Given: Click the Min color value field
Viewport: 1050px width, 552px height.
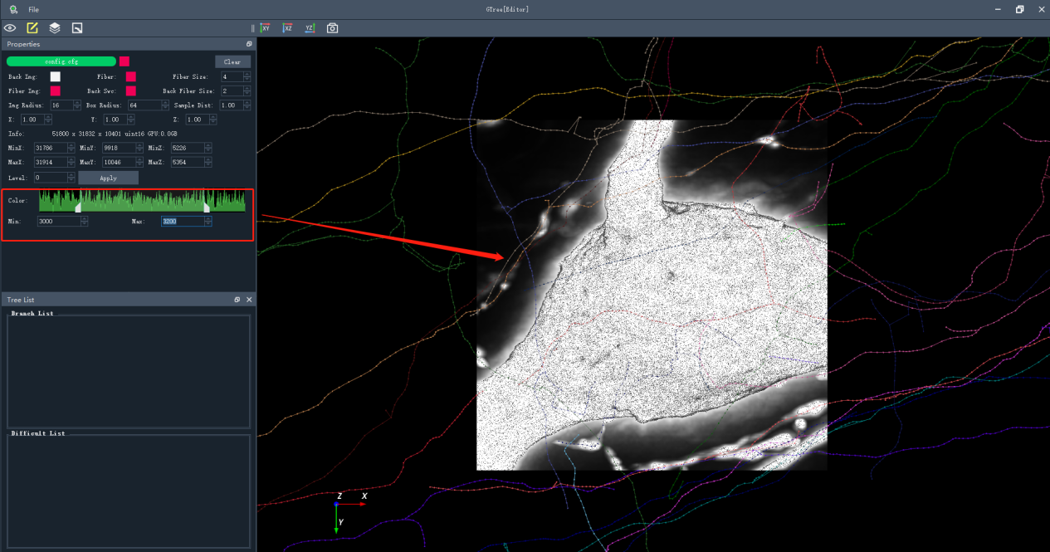Looking at the screenshot, I should pos(58,222).
